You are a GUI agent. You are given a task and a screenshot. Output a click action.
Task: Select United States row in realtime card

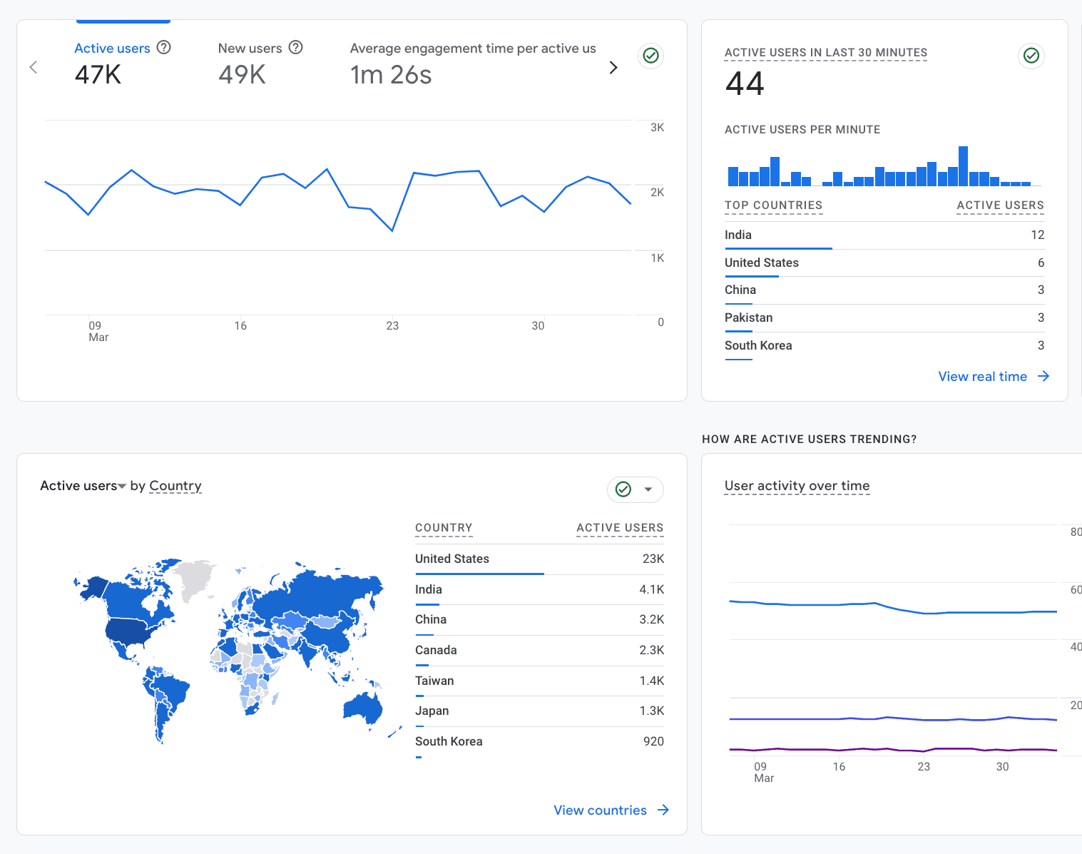tap(884, 263)
